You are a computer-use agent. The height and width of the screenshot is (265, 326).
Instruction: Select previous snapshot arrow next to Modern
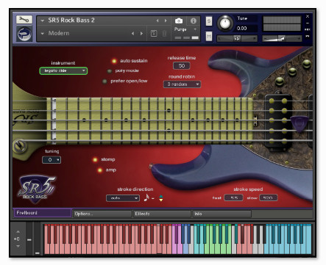click(x=132, y=33)
